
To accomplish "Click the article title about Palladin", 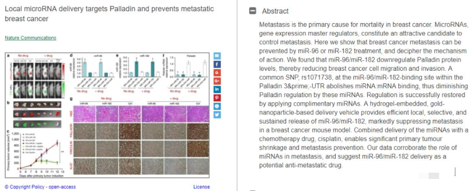I will pyautogui.click(x=109, y=14).
